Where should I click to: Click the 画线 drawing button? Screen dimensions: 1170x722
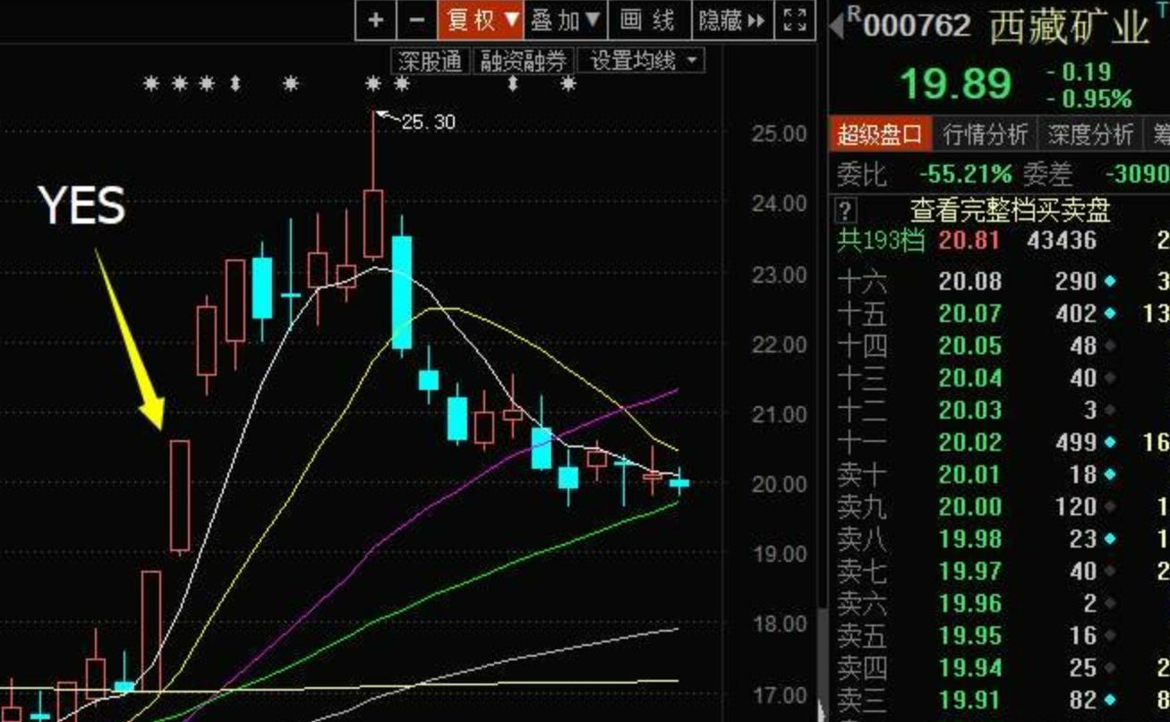(648, 21)
